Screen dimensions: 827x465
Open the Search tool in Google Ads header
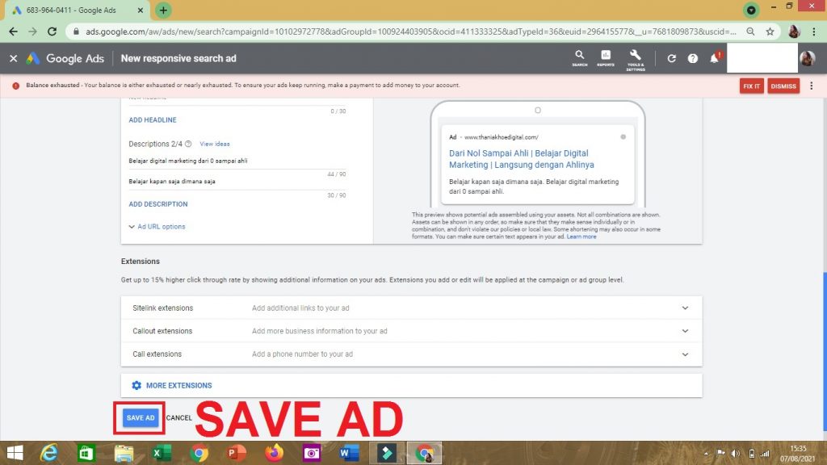click(579, 57)
